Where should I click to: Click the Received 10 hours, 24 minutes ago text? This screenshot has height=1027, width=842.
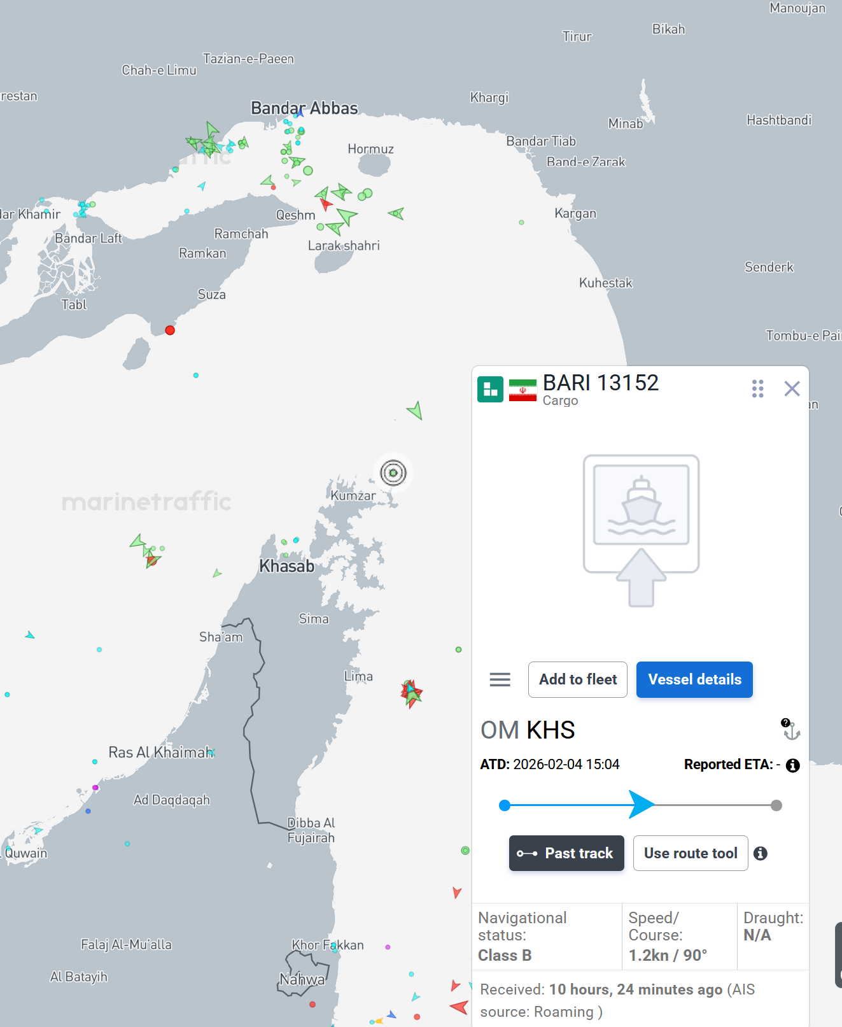[617, 1000]
